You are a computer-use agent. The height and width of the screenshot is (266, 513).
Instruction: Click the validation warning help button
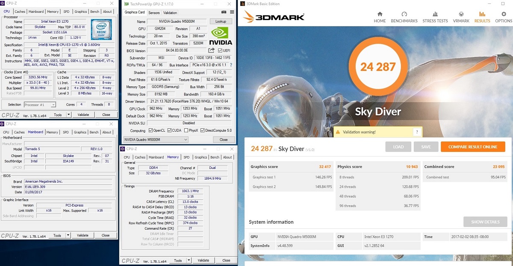(417, 132)
